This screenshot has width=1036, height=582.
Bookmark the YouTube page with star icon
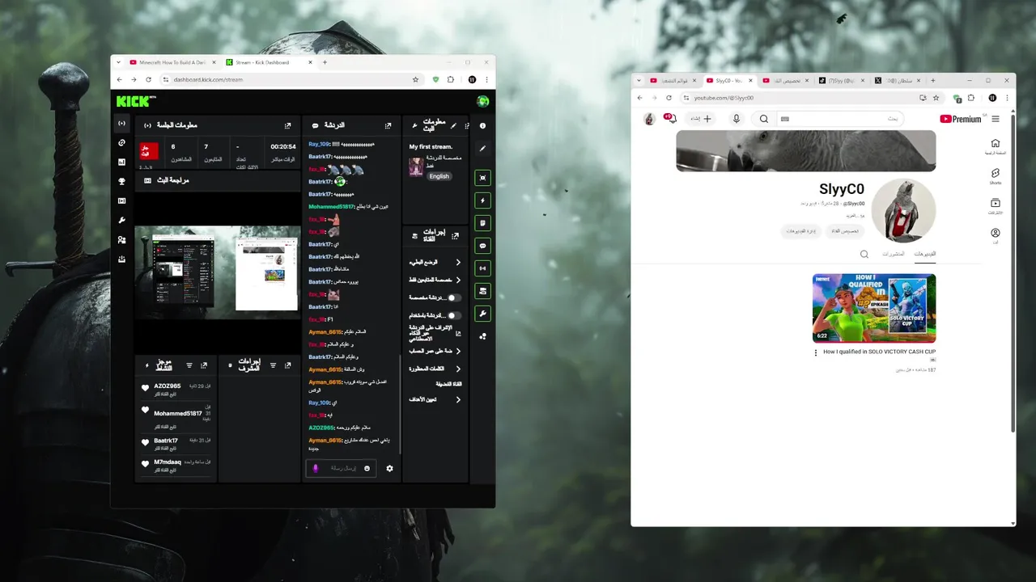936,98
